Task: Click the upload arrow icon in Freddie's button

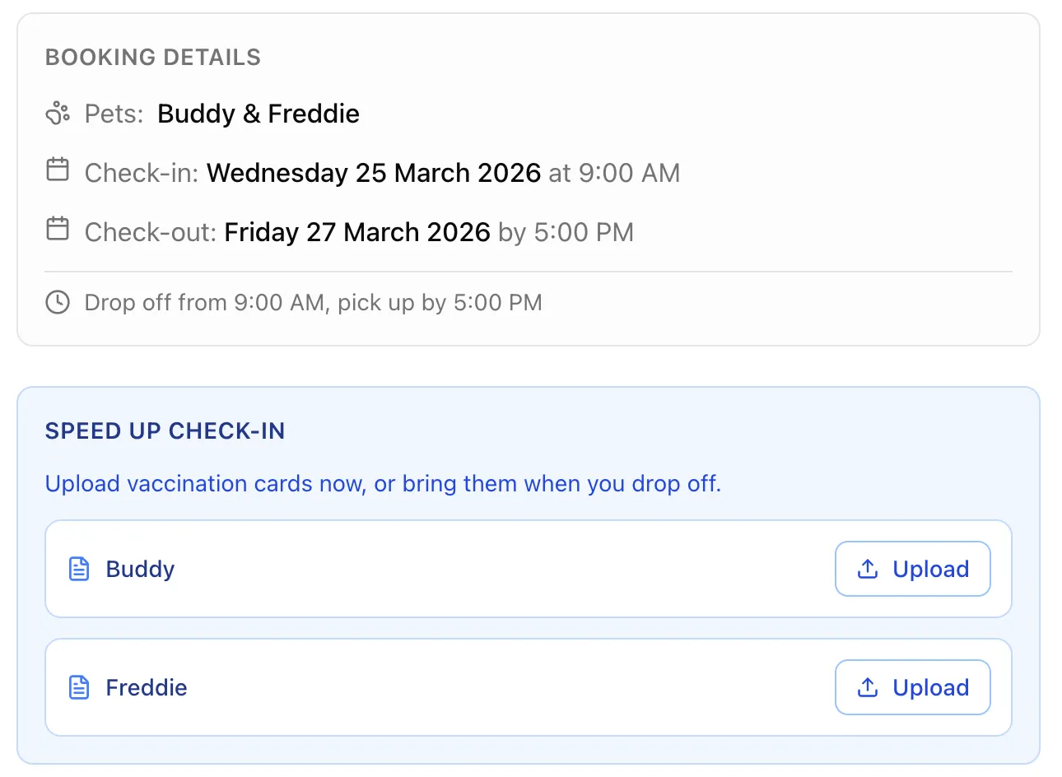Action: (867, 686)
